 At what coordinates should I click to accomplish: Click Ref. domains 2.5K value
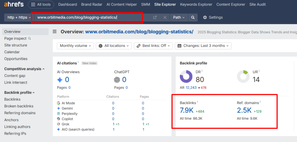click(244, 110)
